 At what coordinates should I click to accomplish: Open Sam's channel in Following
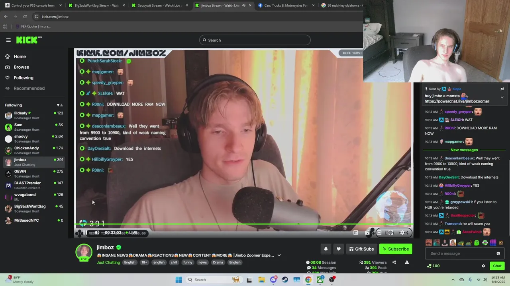tap(34, 127)
